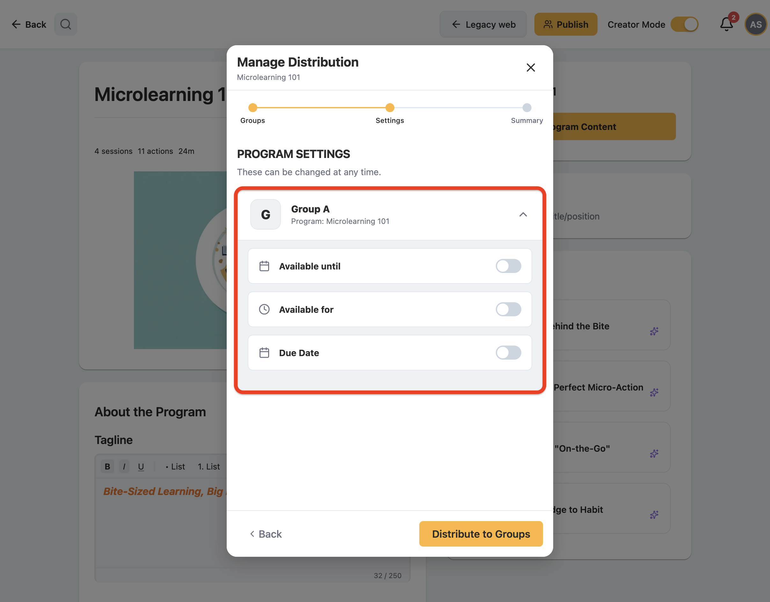Click the Legacy web button
770x602 pixels.
[483, 24]
